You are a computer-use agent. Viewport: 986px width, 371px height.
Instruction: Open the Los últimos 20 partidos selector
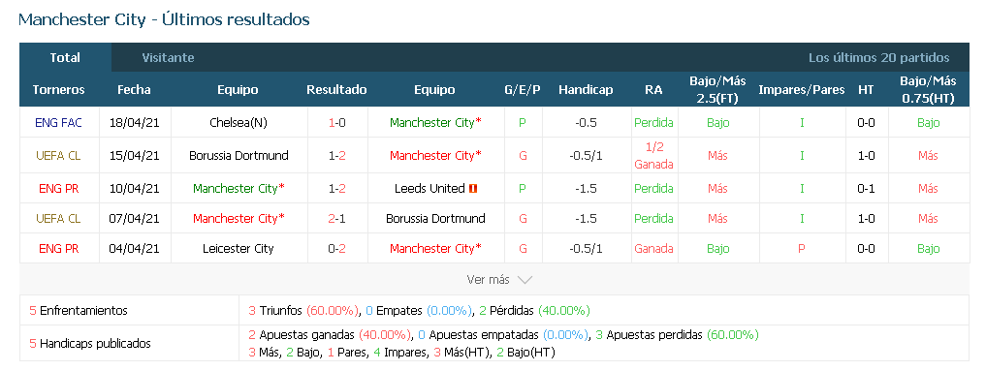(x=878, y=58)
